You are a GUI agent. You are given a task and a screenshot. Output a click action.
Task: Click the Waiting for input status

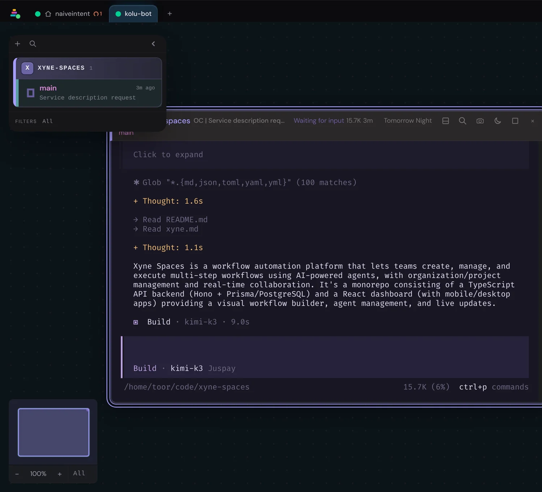click(319, 121)
